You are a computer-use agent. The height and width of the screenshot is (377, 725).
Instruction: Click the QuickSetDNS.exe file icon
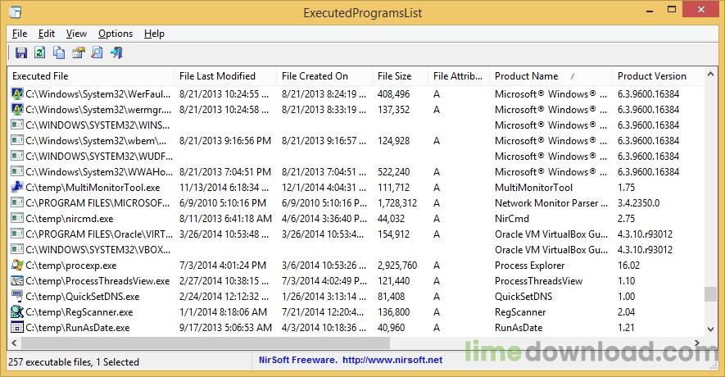point(17,296)
